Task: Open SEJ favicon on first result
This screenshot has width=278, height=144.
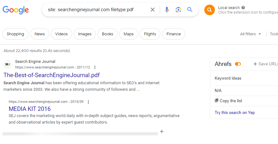Action: (x=7, y=64)
